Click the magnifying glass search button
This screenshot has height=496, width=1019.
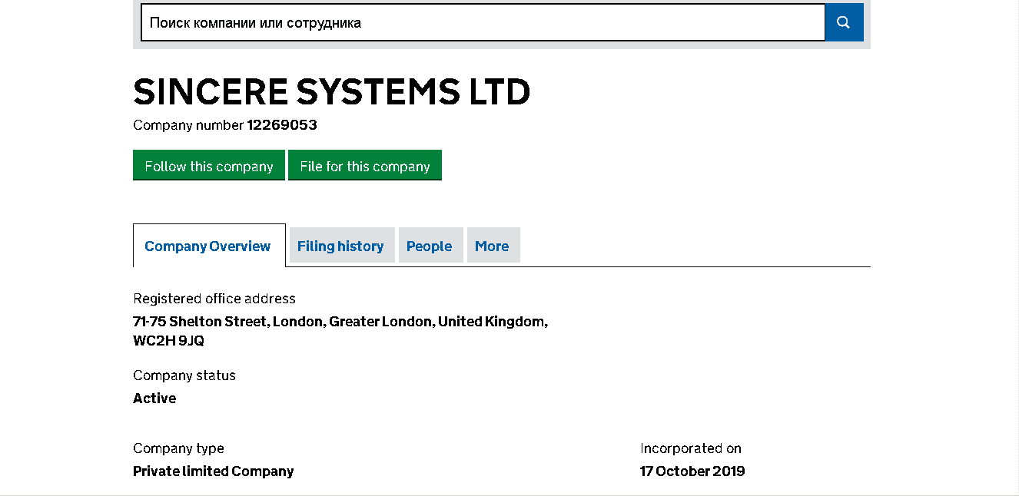pos(844,22)
